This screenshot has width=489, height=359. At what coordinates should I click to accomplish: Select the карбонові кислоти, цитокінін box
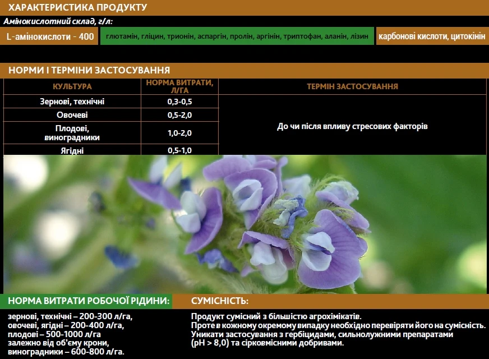431,37
